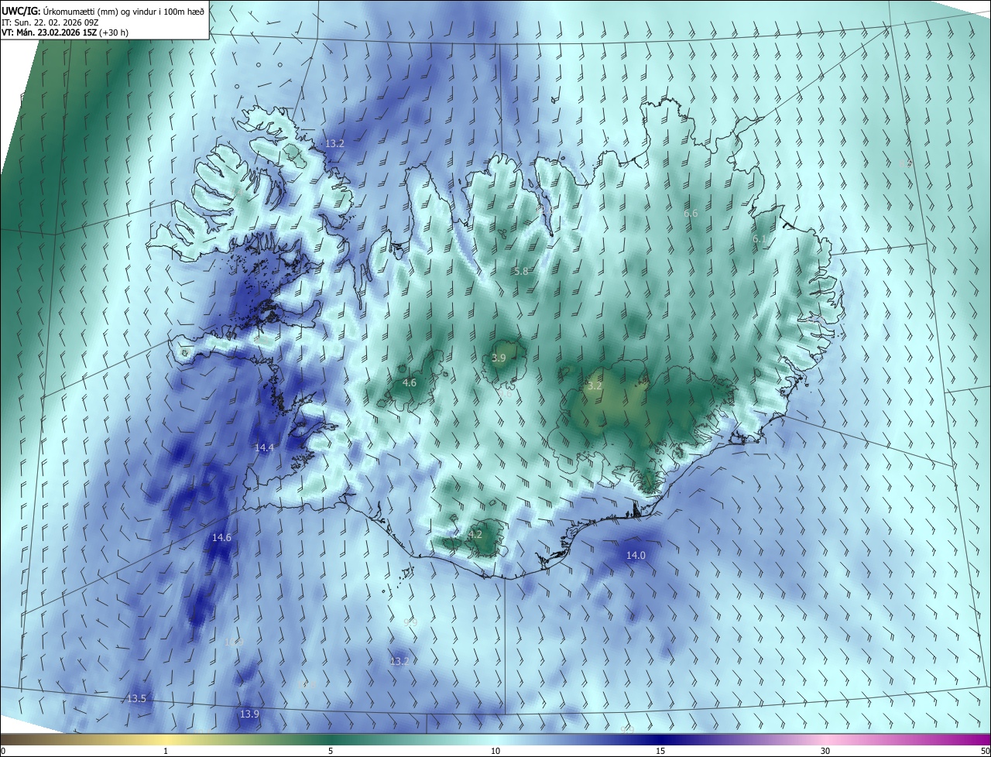Click the 3.9 value on Hofsjökull
Screen dimensions: 991x757
click(x=499, y=358)
